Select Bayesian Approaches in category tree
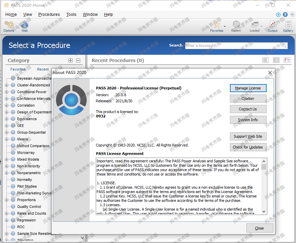The width and height of the screenshot is (296, 243). tap(34, 78)
